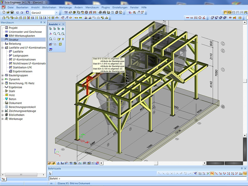Click the Undo arrow in toolbar

point(18,12)
